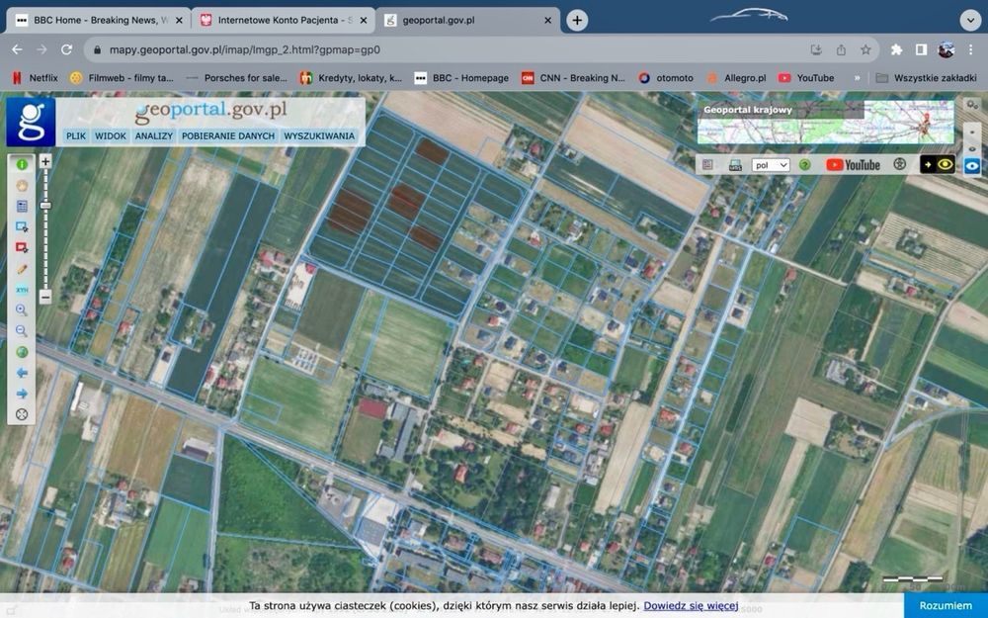Click the browser address bar URL
Screen dimensions: 988x618
[244, 49]
